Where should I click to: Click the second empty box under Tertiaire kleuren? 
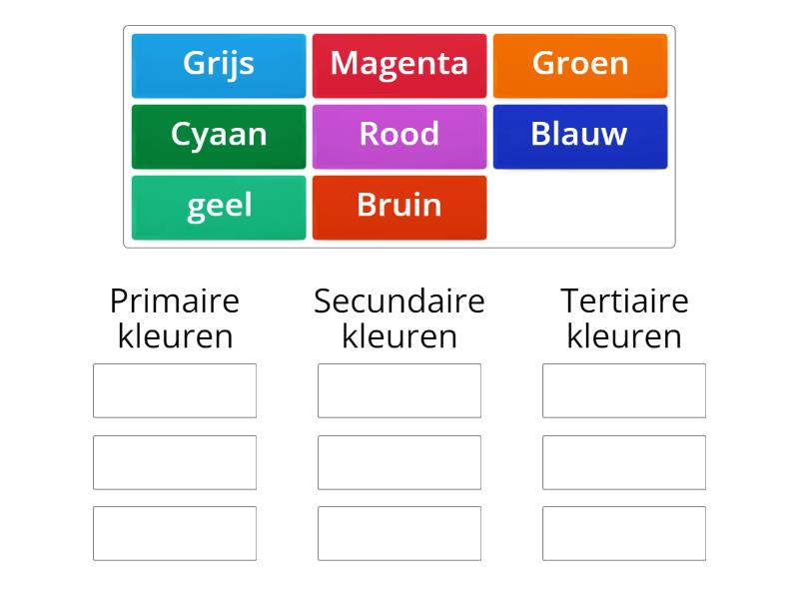[623, 462]
